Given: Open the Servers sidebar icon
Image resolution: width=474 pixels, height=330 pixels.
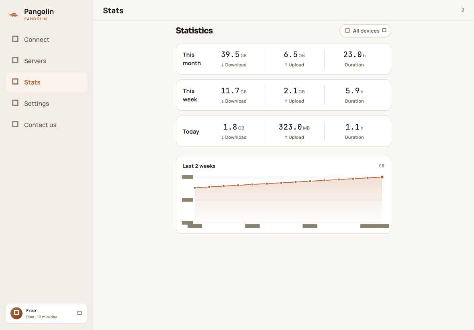Looking at the screenshot, I should point(15,60).
